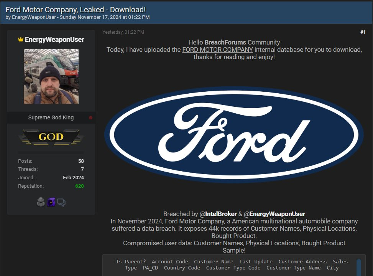Image resolution: width=373 pixels, height=276 pixels.
Task: Click the thread title Ford Motor Company, Leaked
Action: [x=76, y=10]
